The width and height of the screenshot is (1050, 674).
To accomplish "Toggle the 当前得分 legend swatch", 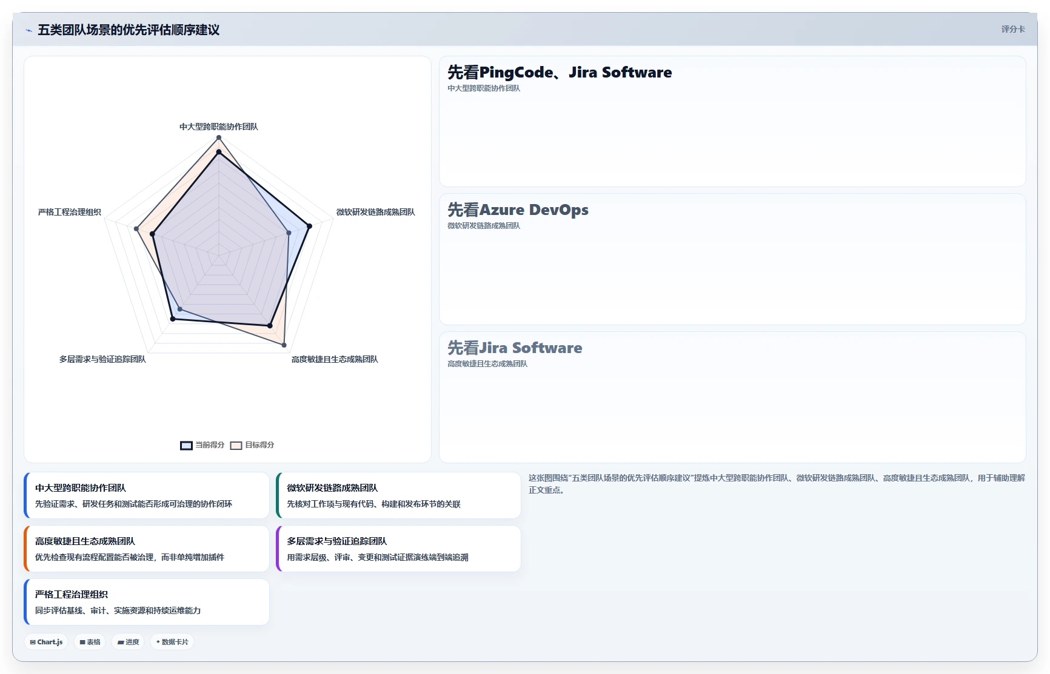I will 186,445.
